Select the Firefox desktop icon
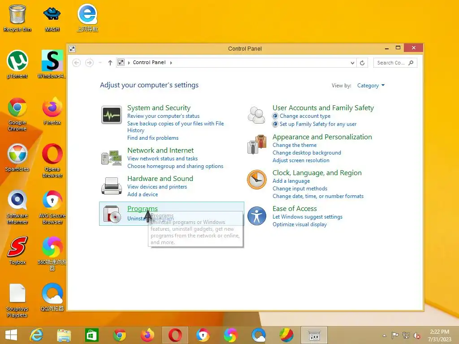Viewport: 459px width, 344px height. click(52, 111)
